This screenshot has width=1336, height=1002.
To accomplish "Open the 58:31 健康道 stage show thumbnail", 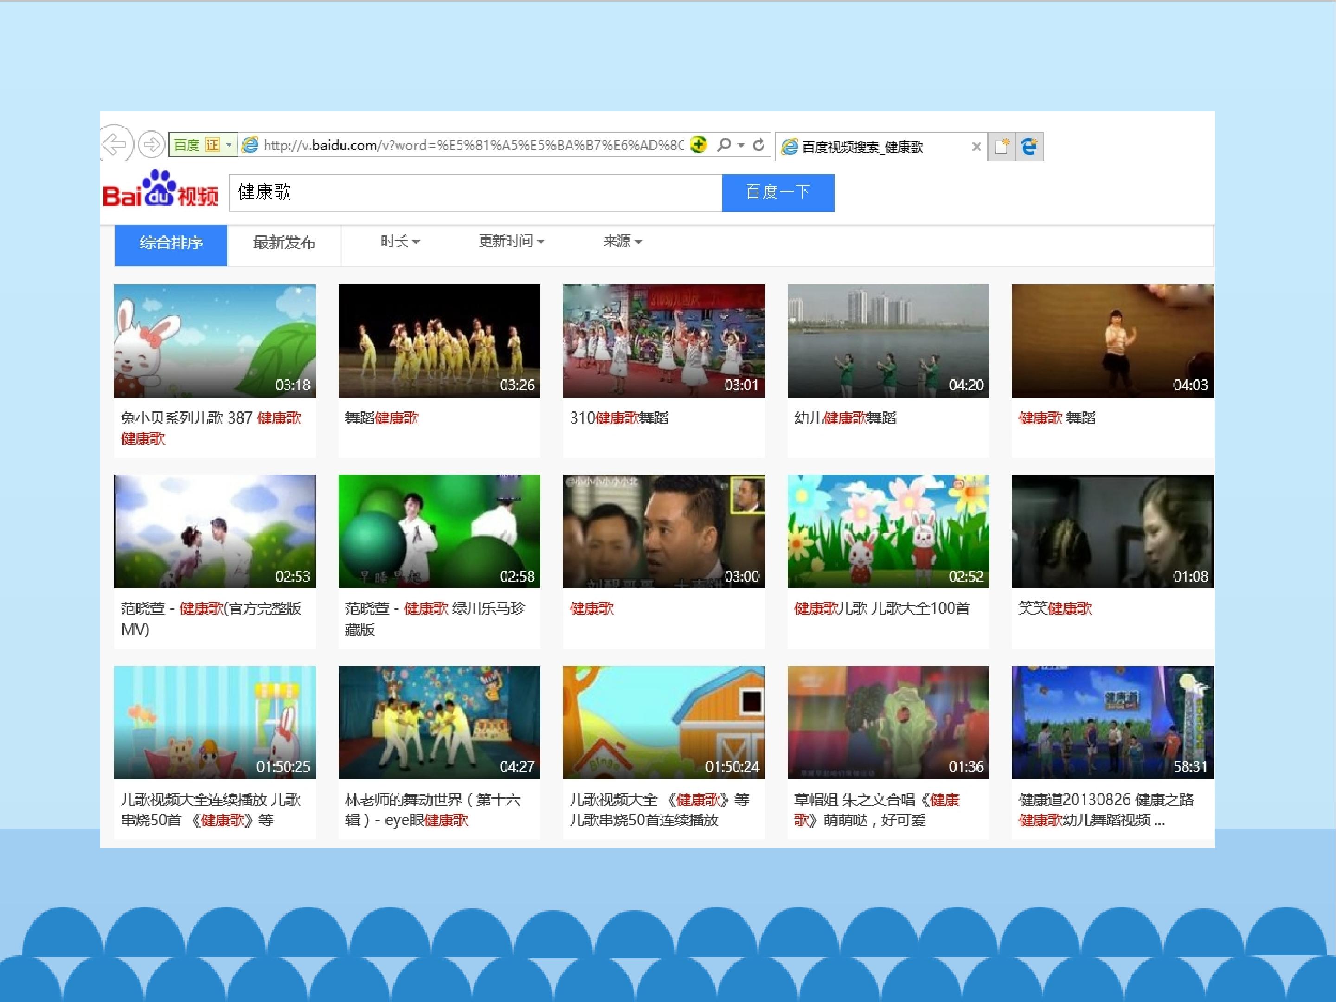I will pos(1112,722).
